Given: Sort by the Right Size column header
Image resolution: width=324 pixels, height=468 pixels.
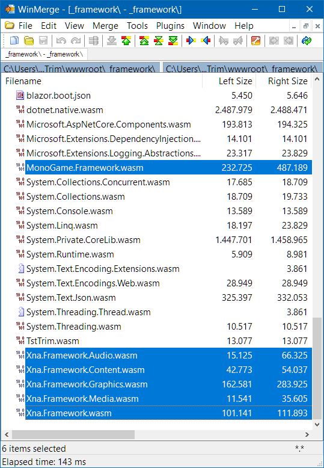Looking at the screenshot, I should (284, 81).
